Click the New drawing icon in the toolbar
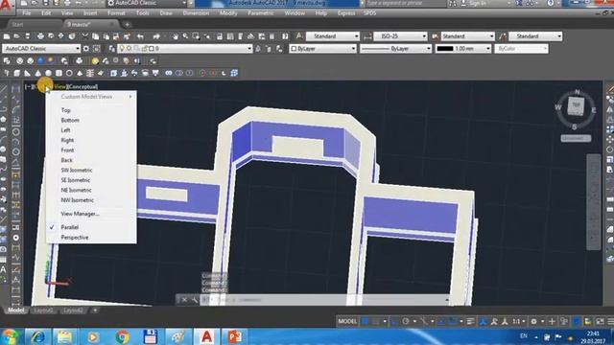Screen dimensions: 614x345 (7, 36)
